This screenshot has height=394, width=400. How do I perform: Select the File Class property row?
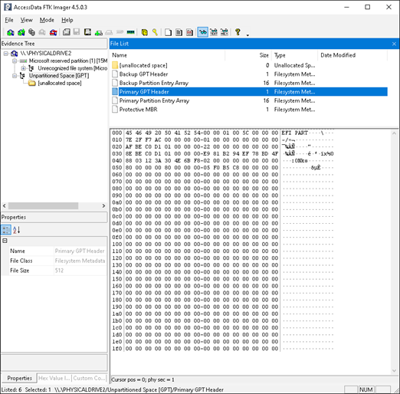57,261
